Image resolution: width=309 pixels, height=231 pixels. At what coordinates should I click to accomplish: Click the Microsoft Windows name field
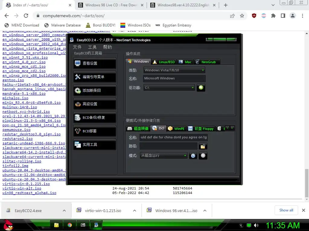pos(174,79)
